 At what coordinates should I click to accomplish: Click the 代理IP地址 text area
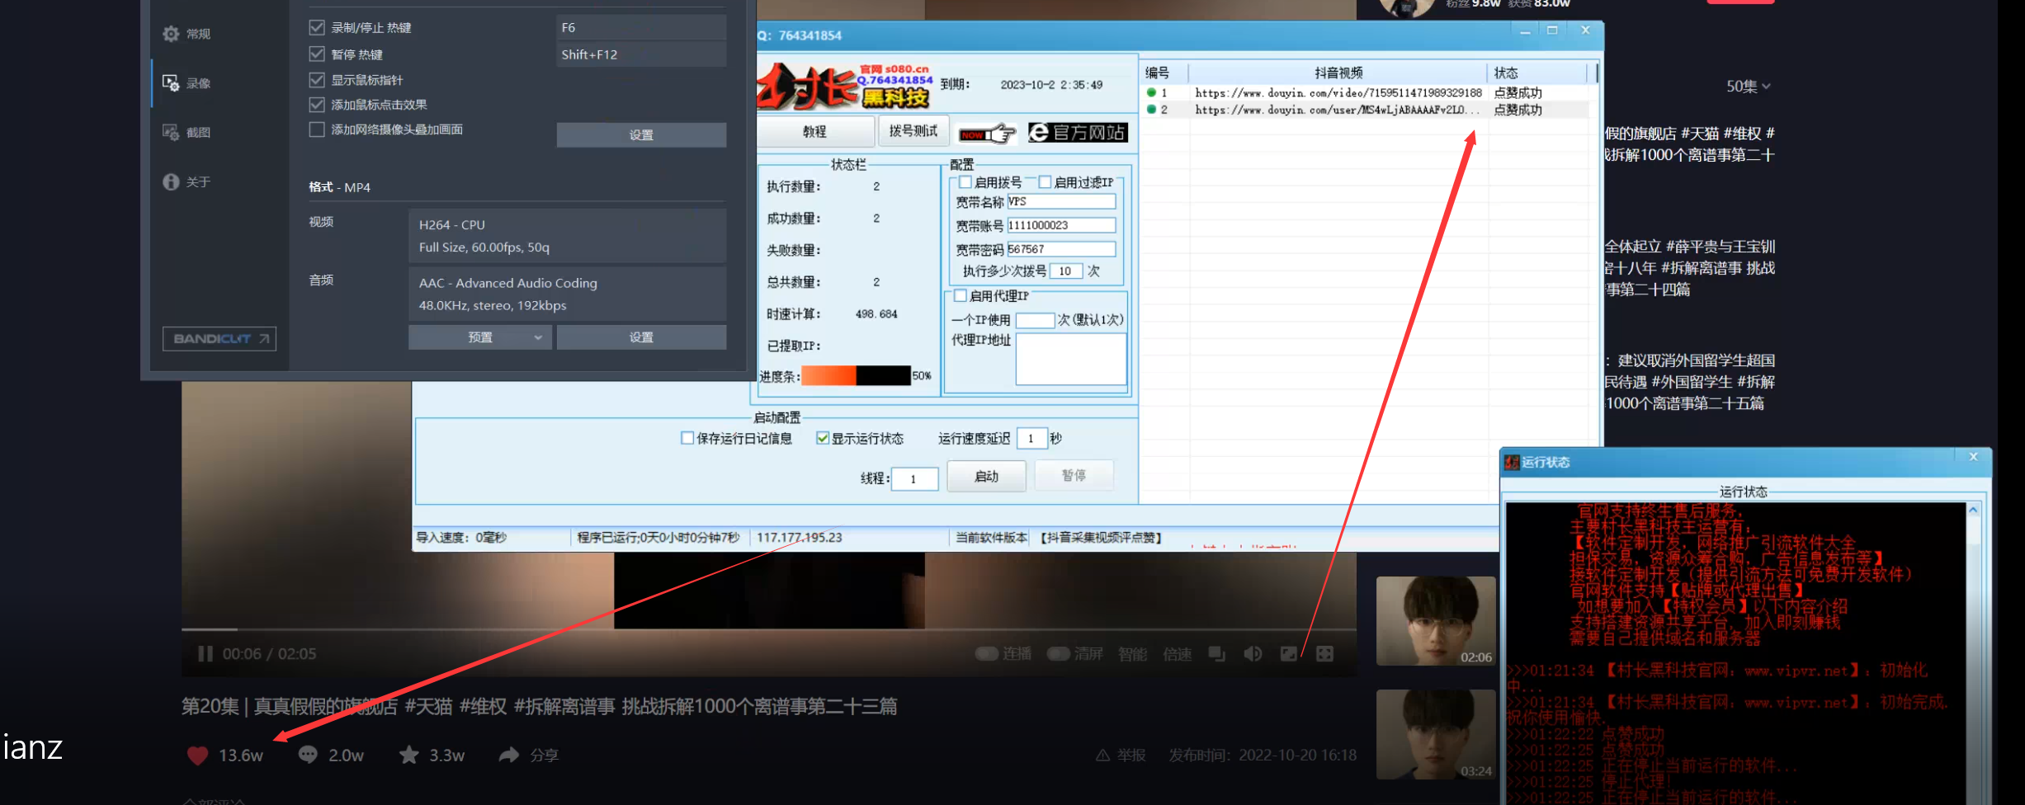[x=1071, y=359]
